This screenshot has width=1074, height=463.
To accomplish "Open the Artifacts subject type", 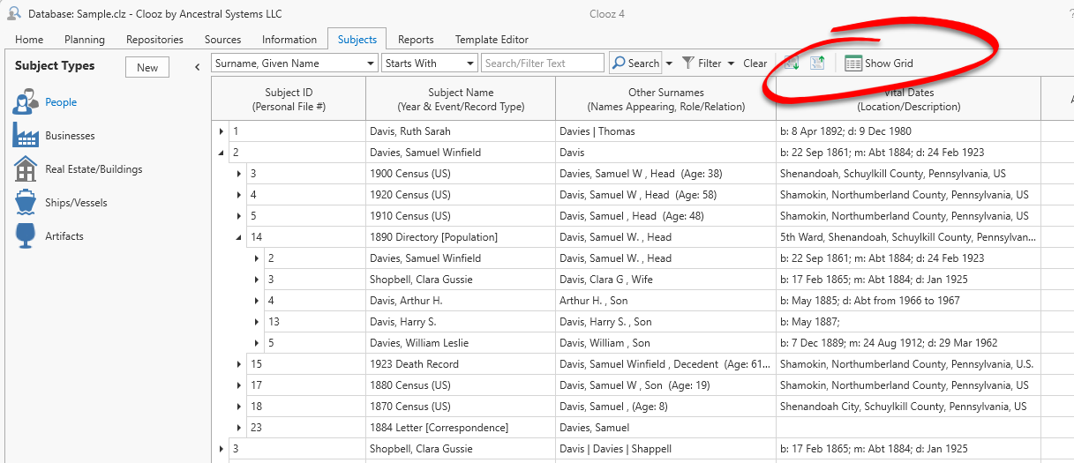I will point(64,236).
